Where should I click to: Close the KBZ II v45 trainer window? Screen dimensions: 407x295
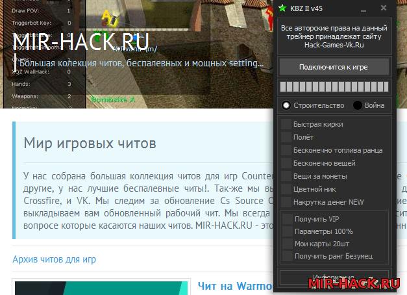[384, 8]
